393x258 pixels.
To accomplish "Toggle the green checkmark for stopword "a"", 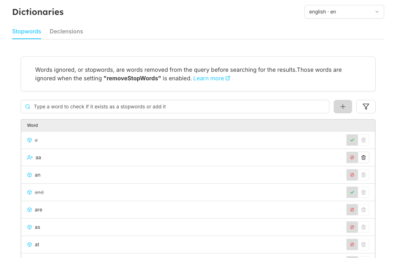I will [x=352, y=140].
